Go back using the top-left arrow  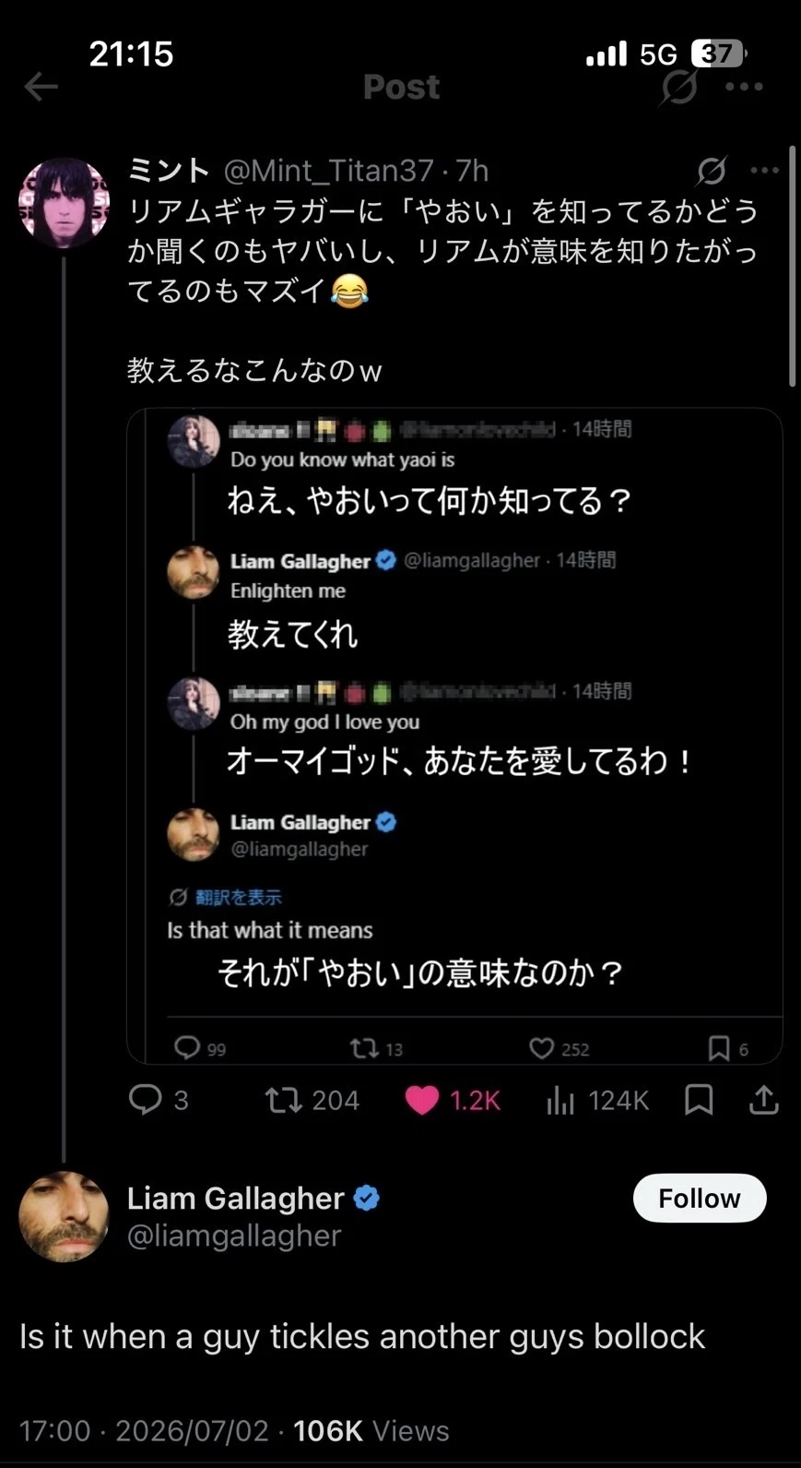point(41,87)
